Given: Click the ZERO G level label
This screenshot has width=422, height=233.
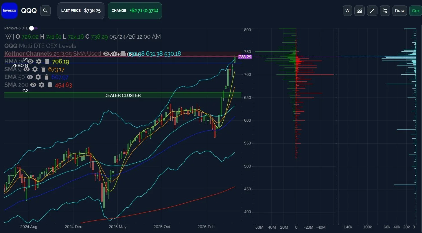Looking at the screenshot, I should click(20, 66).
